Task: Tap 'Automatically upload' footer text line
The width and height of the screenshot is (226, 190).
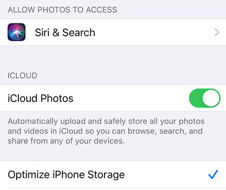Action: click(x=106, y=121)
